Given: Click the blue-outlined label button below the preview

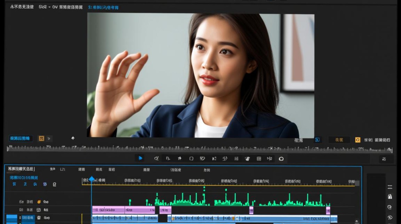Looking at the screenshot, I should (20, 138).
